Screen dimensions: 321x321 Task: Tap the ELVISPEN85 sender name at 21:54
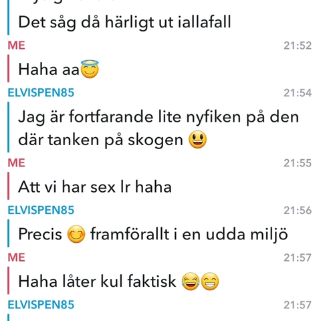click(x=41, y=93)
